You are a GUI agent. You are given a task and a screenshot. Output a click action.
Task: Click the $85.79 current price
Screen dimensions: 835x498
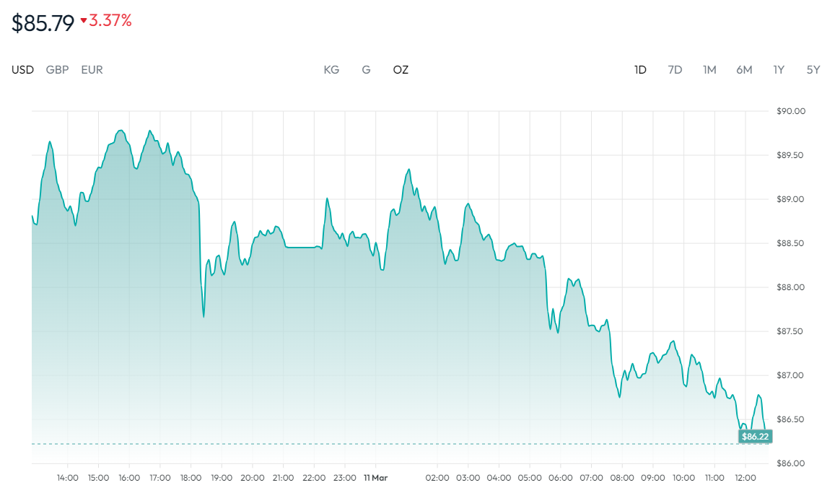point(43,23)
